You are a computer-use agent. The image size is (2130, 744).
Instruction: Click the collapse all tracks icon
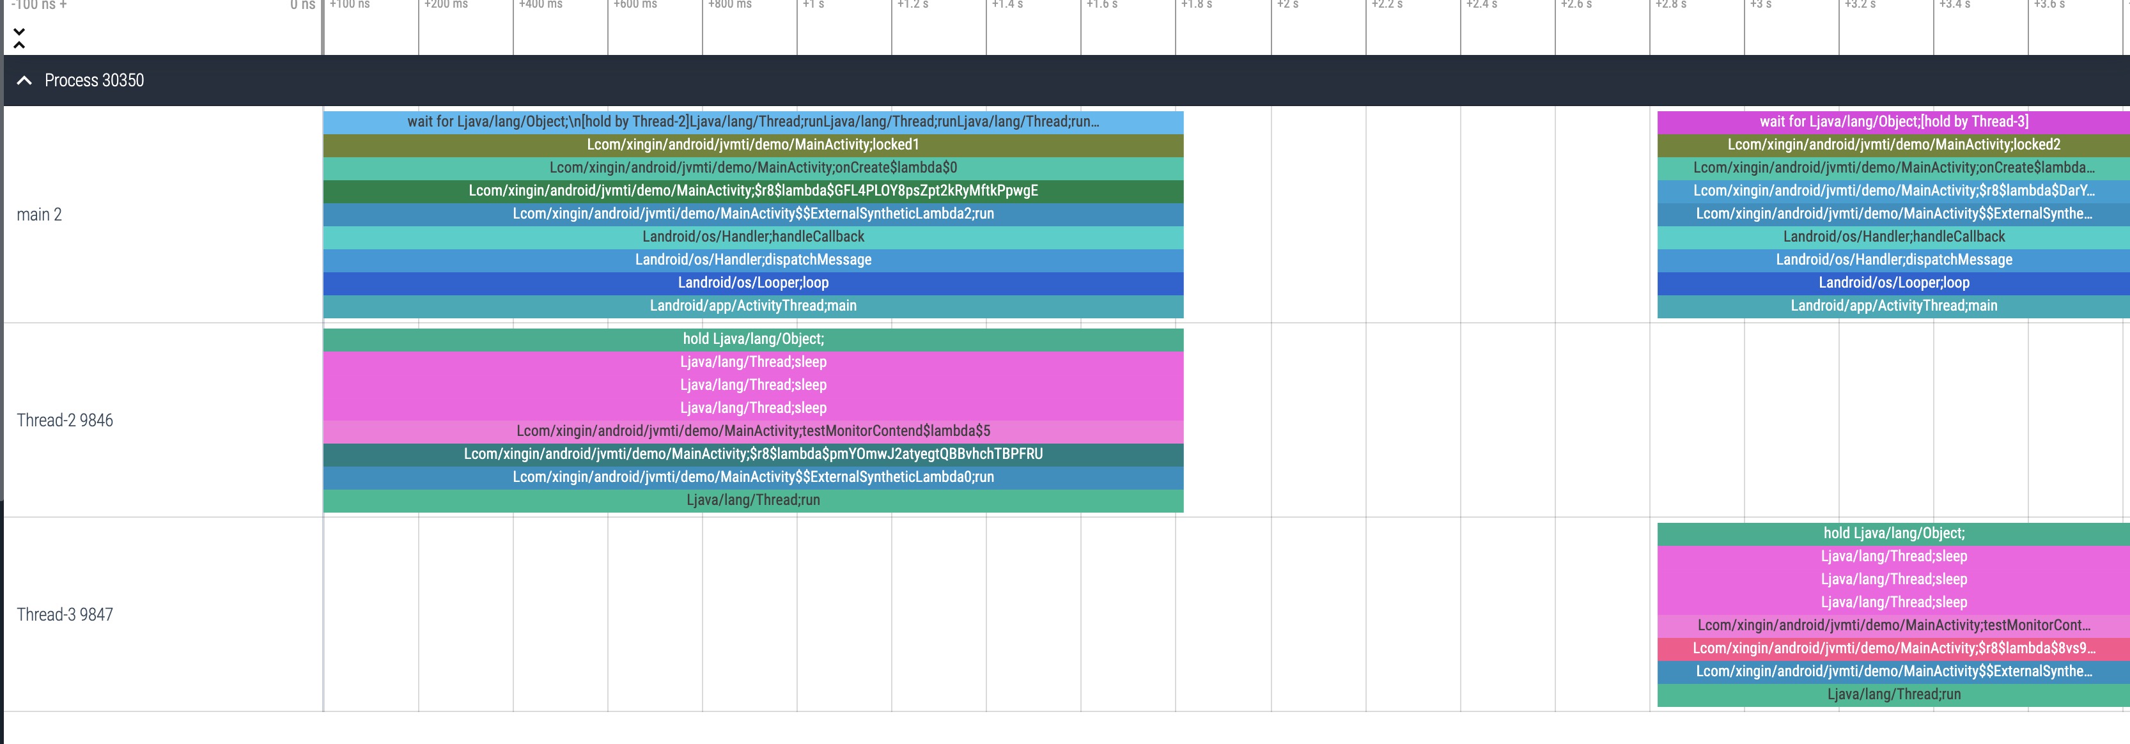click(x=19, y=38)
